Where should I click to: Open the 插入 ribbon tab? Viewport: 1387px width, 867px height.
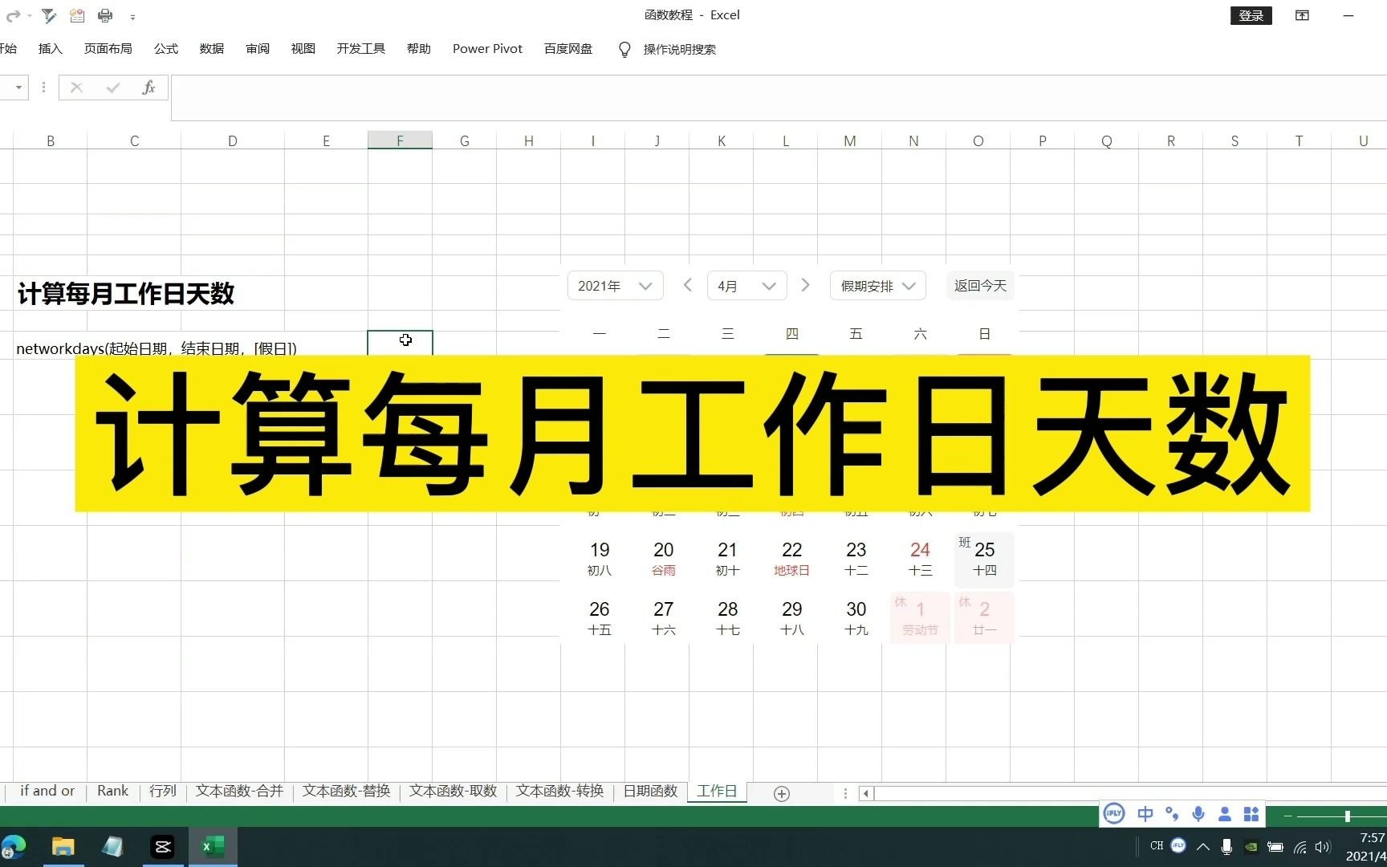click(51, 49)
